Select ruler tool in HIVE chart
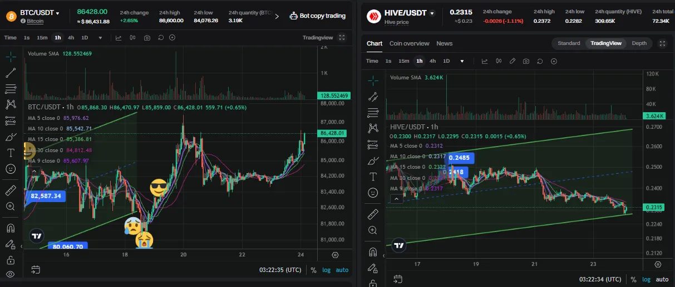This screenshot has width=675, height=287. click(x=373, y=214)
